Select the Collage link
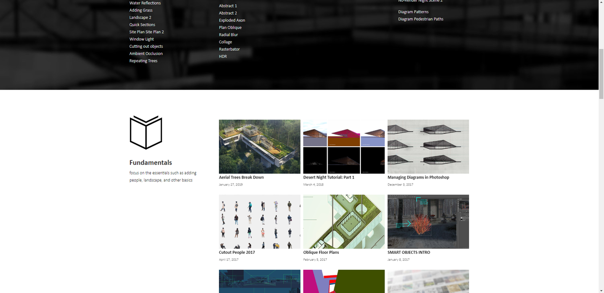Image resolution: width=604 pixels, height=293 pixels. point(225,42)
